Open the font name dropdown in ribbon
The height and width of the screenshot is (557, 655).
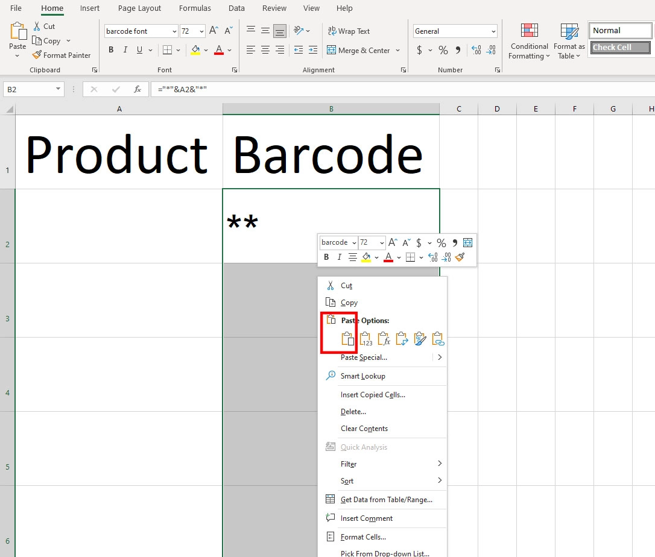(x=174, y=31)
